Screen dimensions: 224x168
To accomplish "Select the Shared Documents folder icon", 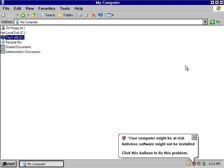I will [3, 47].
